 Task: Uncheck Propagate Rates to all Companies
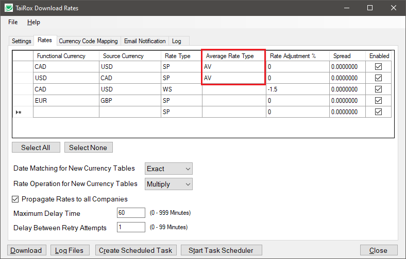[15, 199]
